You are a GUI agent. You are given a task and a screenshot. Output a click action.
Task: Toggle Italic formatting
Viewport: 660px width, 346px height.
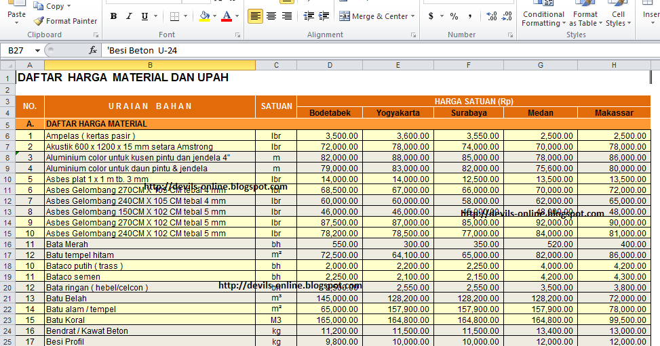point(130,16)
